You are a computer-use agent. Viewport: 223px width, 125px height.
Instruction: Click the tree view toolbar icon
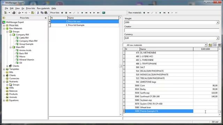pos(6,13)
